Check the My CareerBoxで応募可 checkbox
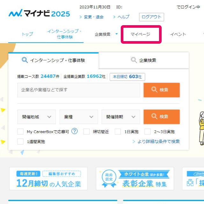Viewport: 204px width, 204px height. point(20,132)
